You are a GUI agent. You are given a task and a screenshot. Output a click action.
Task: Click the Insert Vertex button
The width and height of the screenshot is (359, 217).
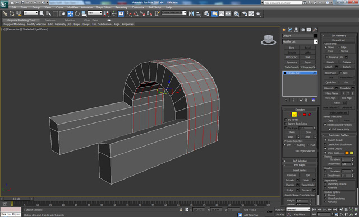(300, 170)
